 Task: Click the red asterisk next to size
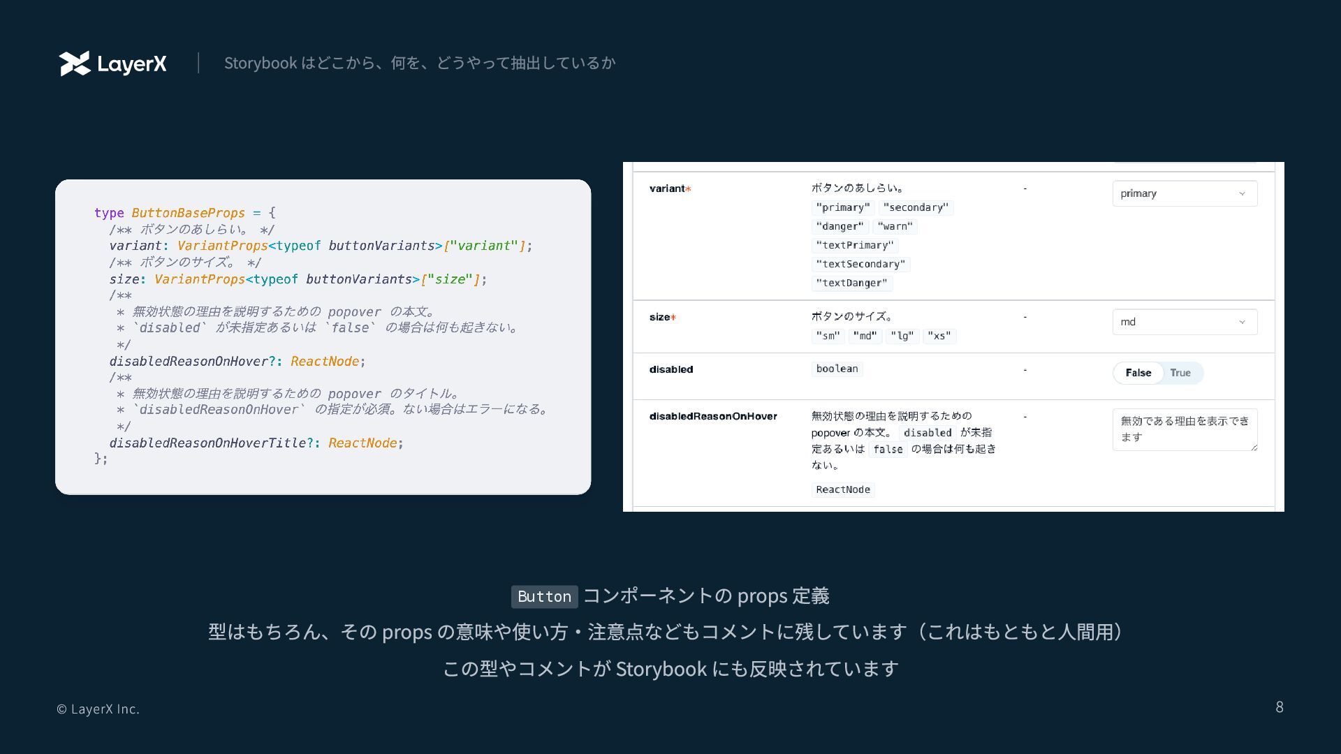[673, 318]
